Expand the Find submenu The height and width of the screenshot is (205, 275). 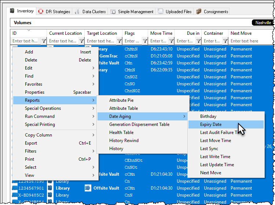click(55, 76)
